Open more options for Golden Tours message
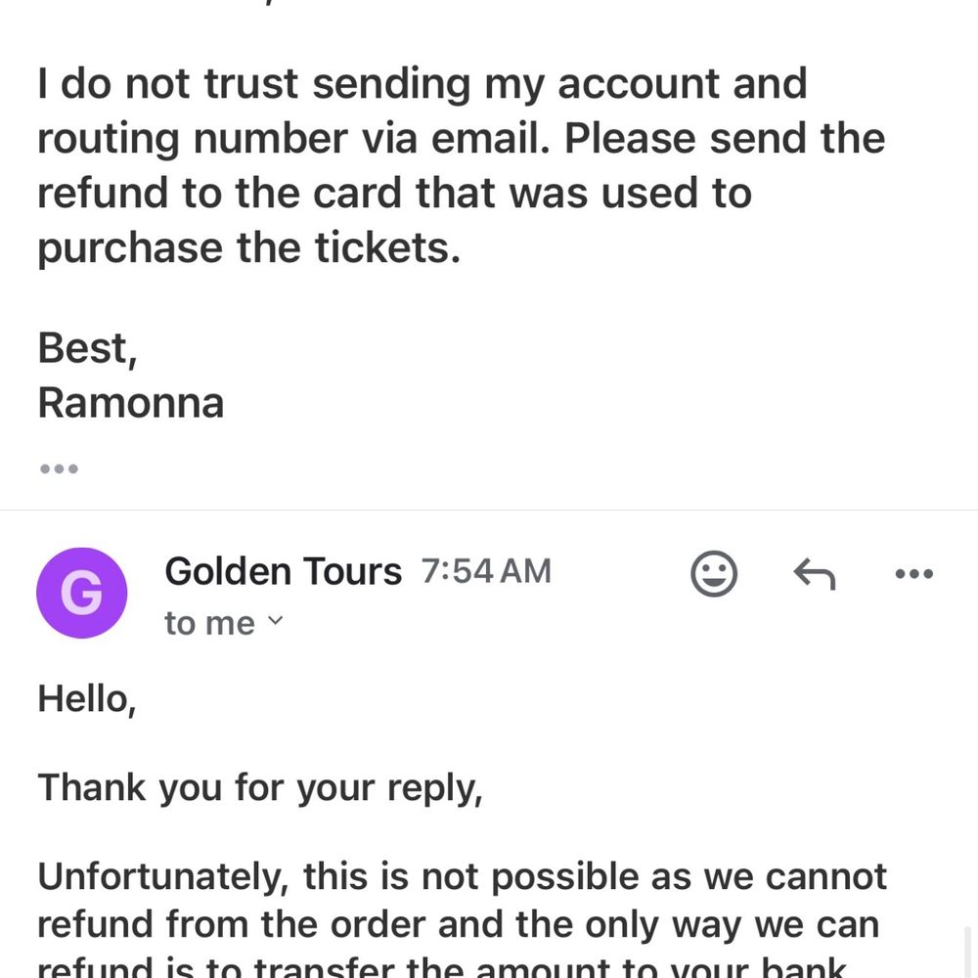The width and height of the screenshot is (978, 978). click(x=913, y=574)
